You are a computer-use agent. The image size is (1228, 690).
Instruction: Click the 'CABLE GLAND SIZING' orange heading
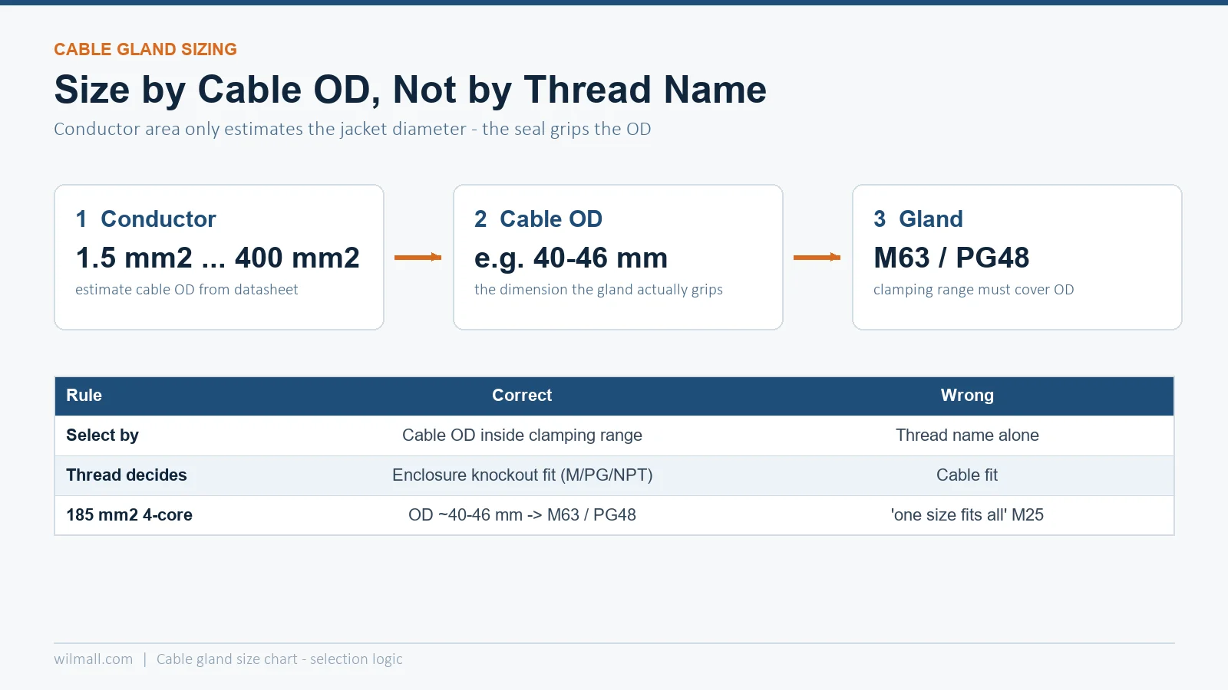(x=145, y=50)
